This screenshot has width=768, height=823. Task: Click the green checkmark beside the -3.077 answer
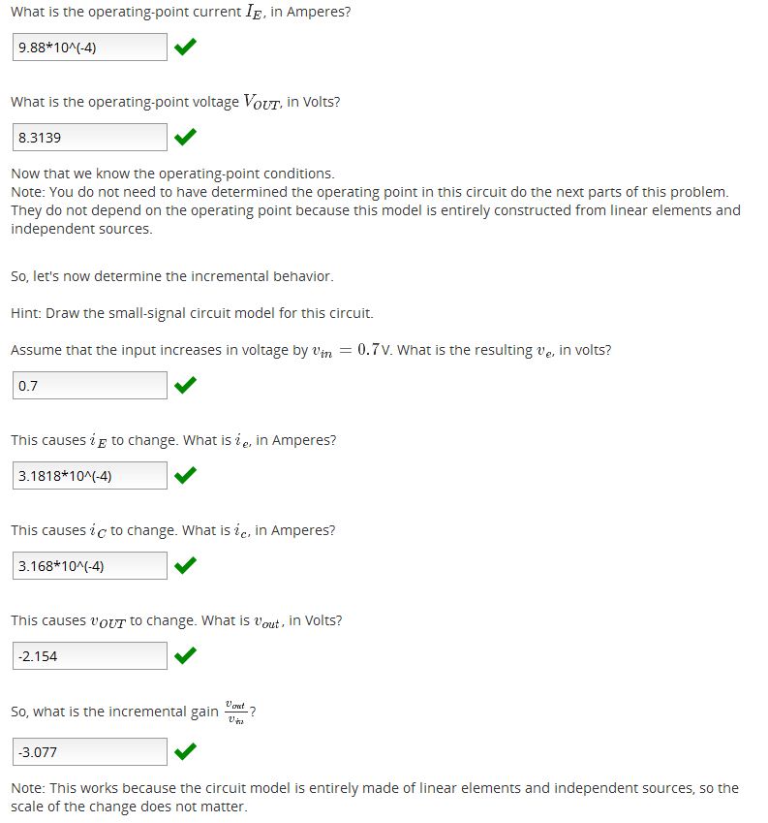point(185,751)
